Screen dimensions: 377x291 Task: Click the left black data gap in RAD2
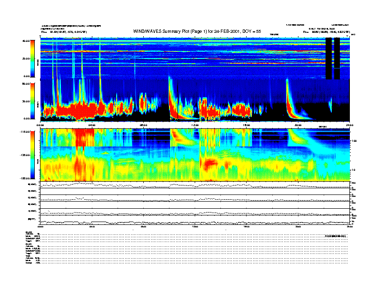328,58
